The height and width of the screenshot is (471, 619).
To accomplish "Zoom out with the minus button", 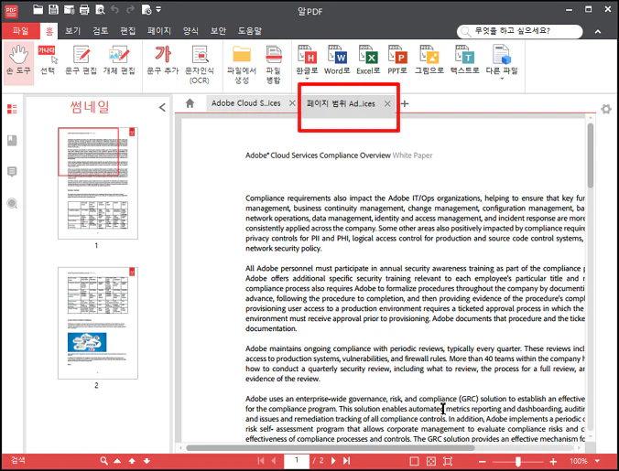I will pyautogui.click(x=482, y=462).
